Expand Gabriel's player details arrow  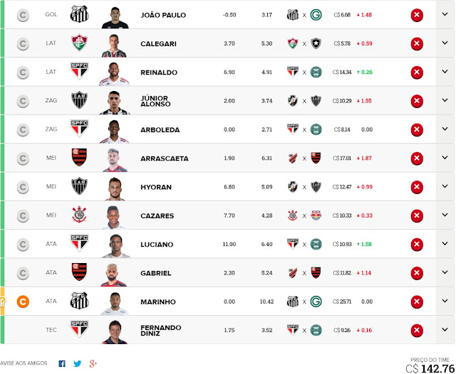(x=445, y=272)
